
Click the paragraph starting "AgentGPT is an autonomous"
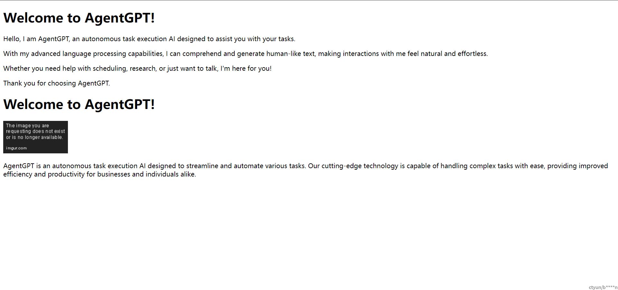[x=306, y=170]
